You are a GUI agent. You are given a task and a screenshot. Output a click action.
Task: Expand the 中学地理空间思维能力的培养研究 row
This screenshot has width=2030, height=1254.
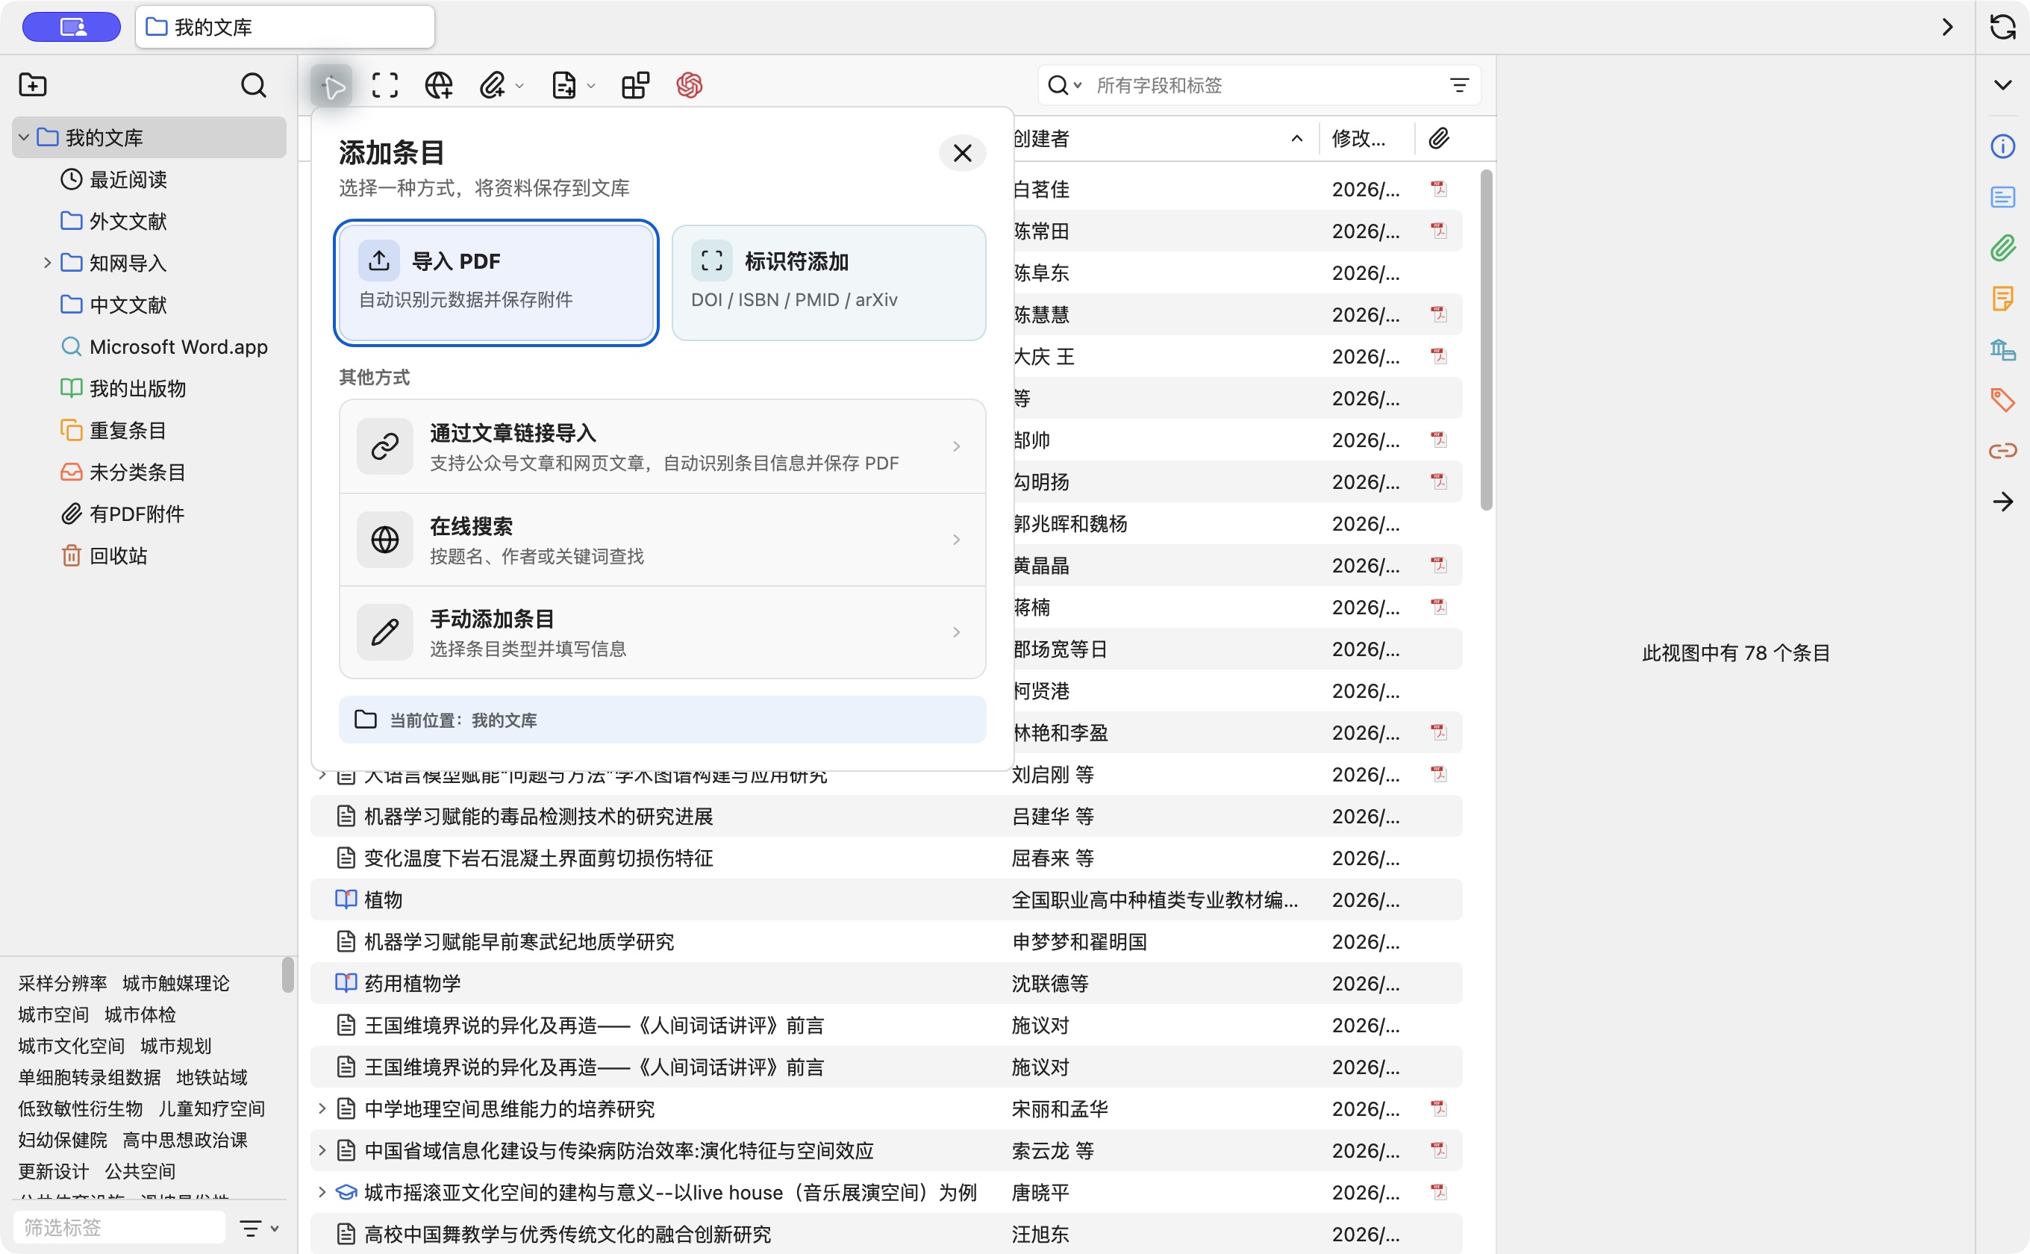322,1109
